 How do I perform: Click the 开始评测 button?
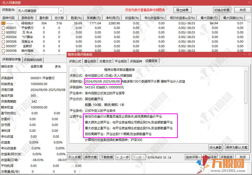(210, 157)
